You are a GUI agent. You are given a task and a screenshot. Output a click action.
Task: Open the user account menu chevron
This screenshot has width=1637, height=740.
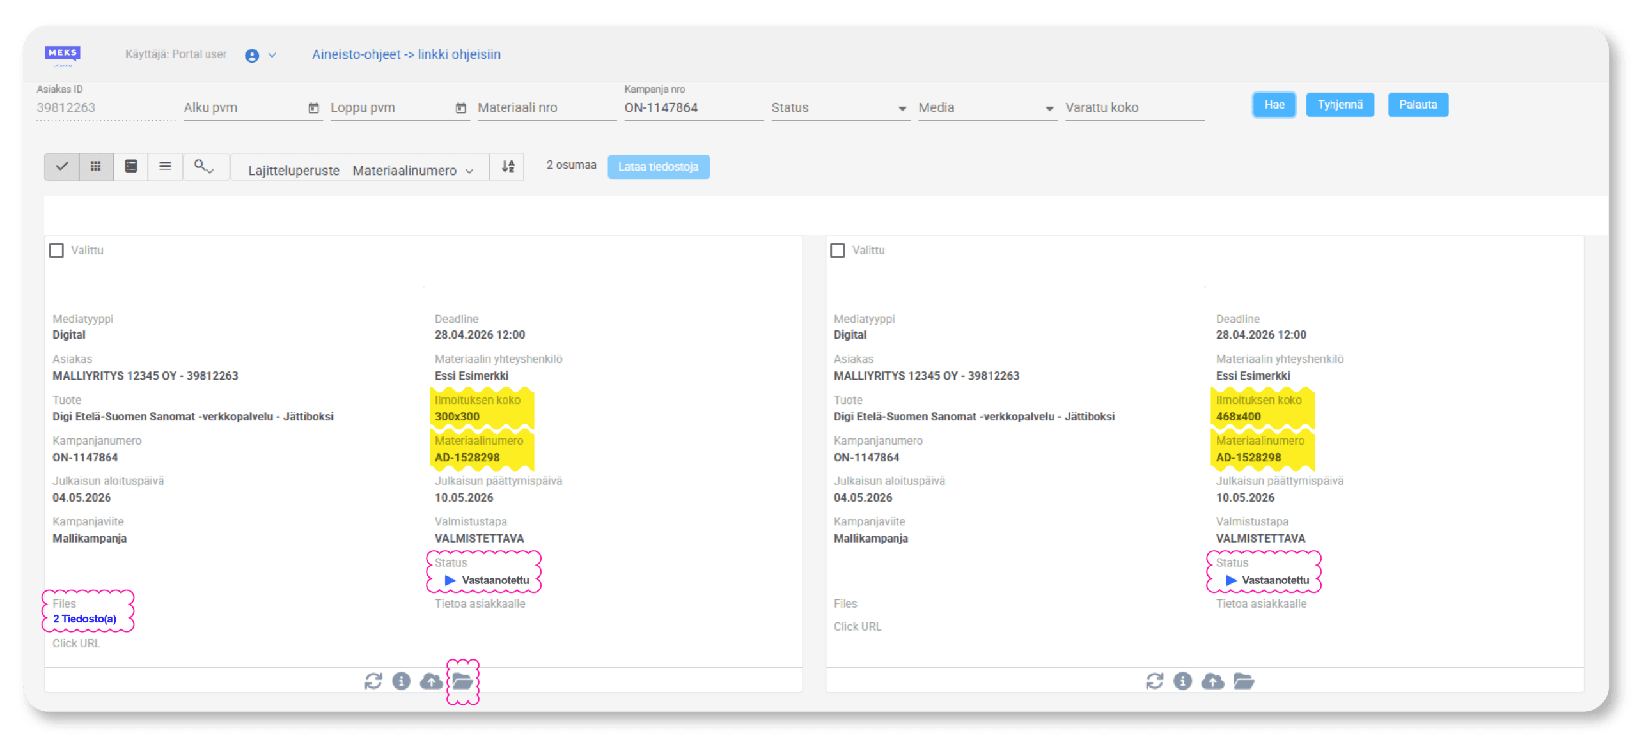[272, 55]
